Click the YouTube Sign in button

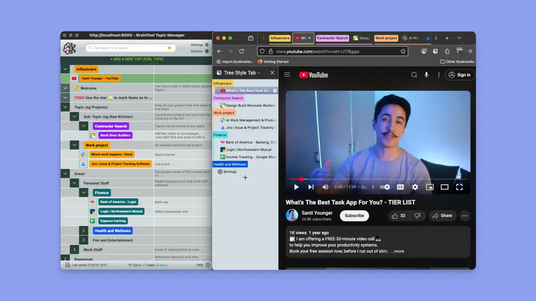click(460, 75)
